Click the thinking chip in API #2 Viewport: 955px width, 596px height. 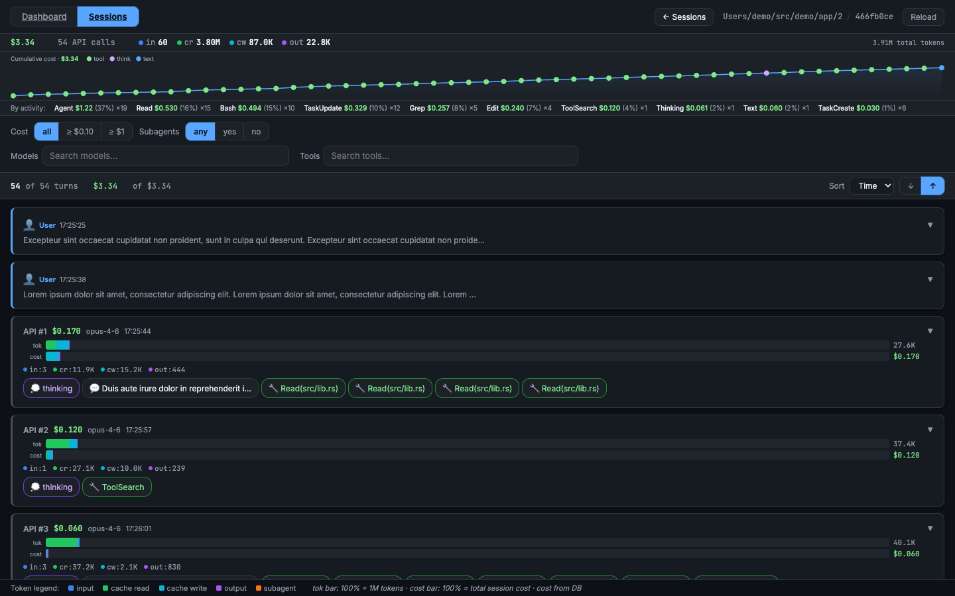click(x=52, y=487)
